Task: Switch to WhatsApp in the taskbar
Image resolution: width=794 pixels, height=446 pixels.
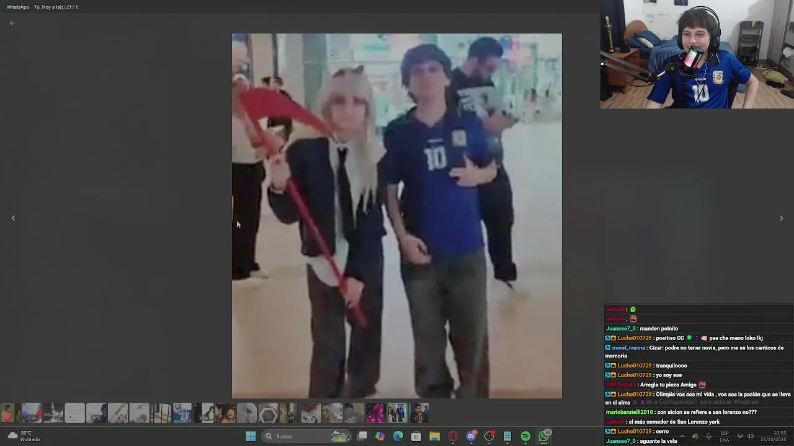Action: (x=544, y=436)
